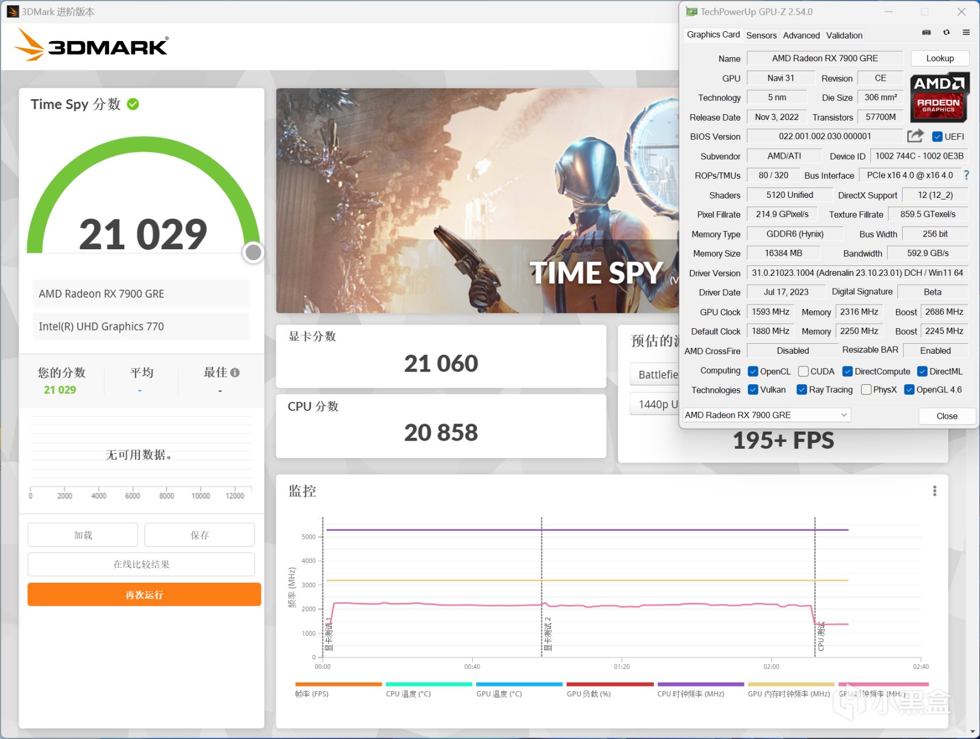
Task: Click the GPU-Z title bar app icon
Action: click(x=691, y=12)
